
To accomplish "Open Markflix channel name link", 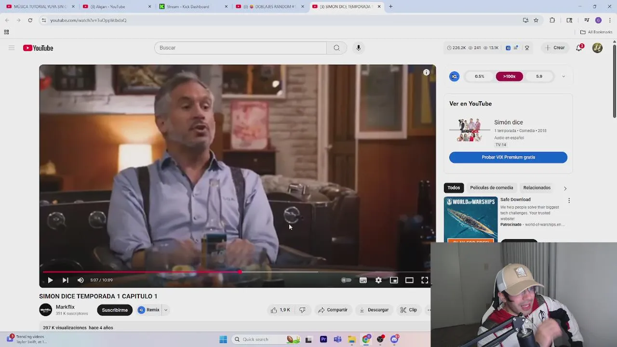I will click(x=65, y=307).
